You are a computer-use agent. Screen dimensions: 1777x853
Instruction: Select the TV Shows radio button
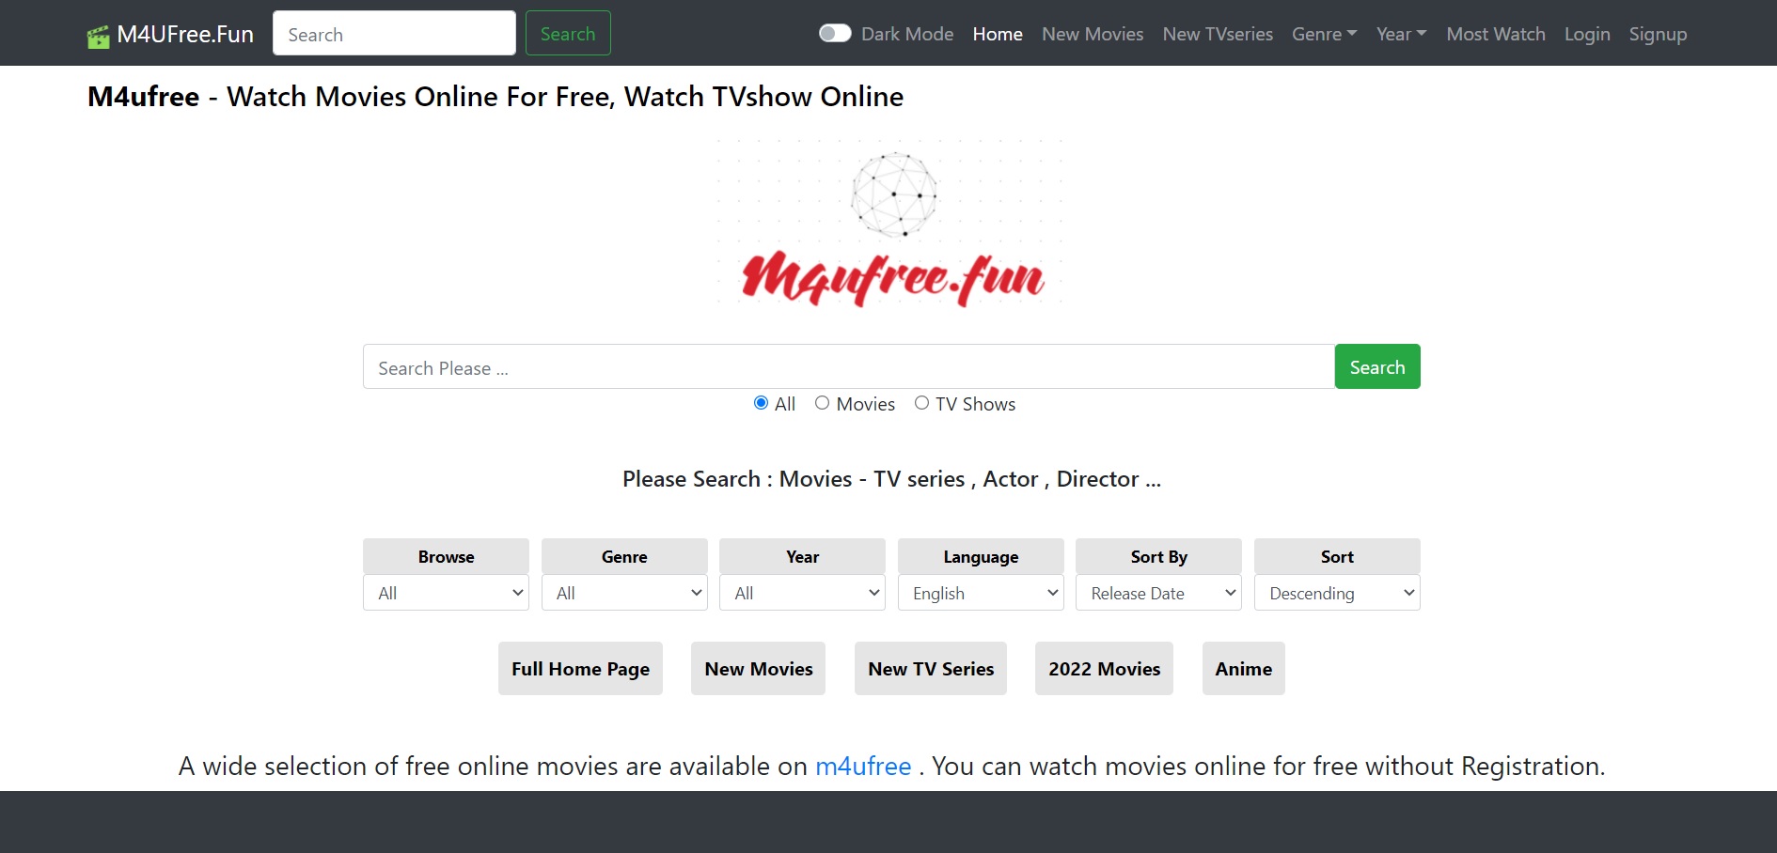(921, 403)
